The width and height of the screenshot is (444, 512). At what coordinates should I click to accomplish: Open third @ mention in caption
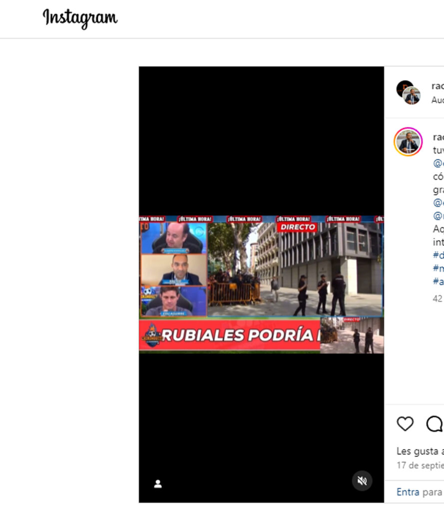tap(439, 215)
